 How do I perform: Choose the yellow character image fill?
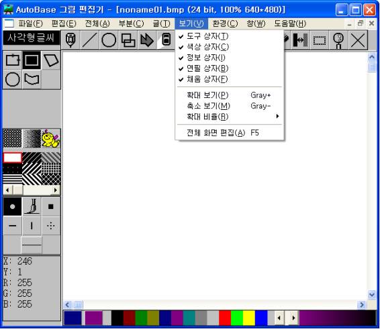pos(50,139)
